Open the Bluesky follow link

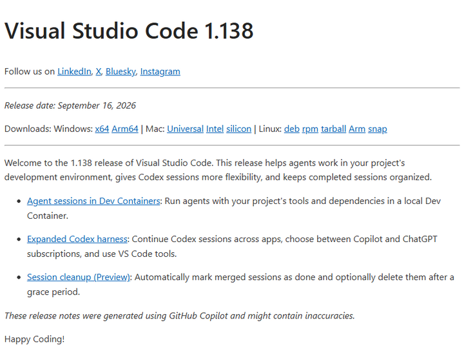click(121, 71)
